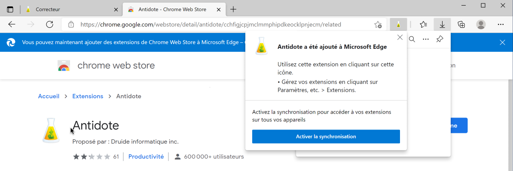Add this page to favorites
Image resolution: width=513 pixels, height=171 pixels.
378,24
